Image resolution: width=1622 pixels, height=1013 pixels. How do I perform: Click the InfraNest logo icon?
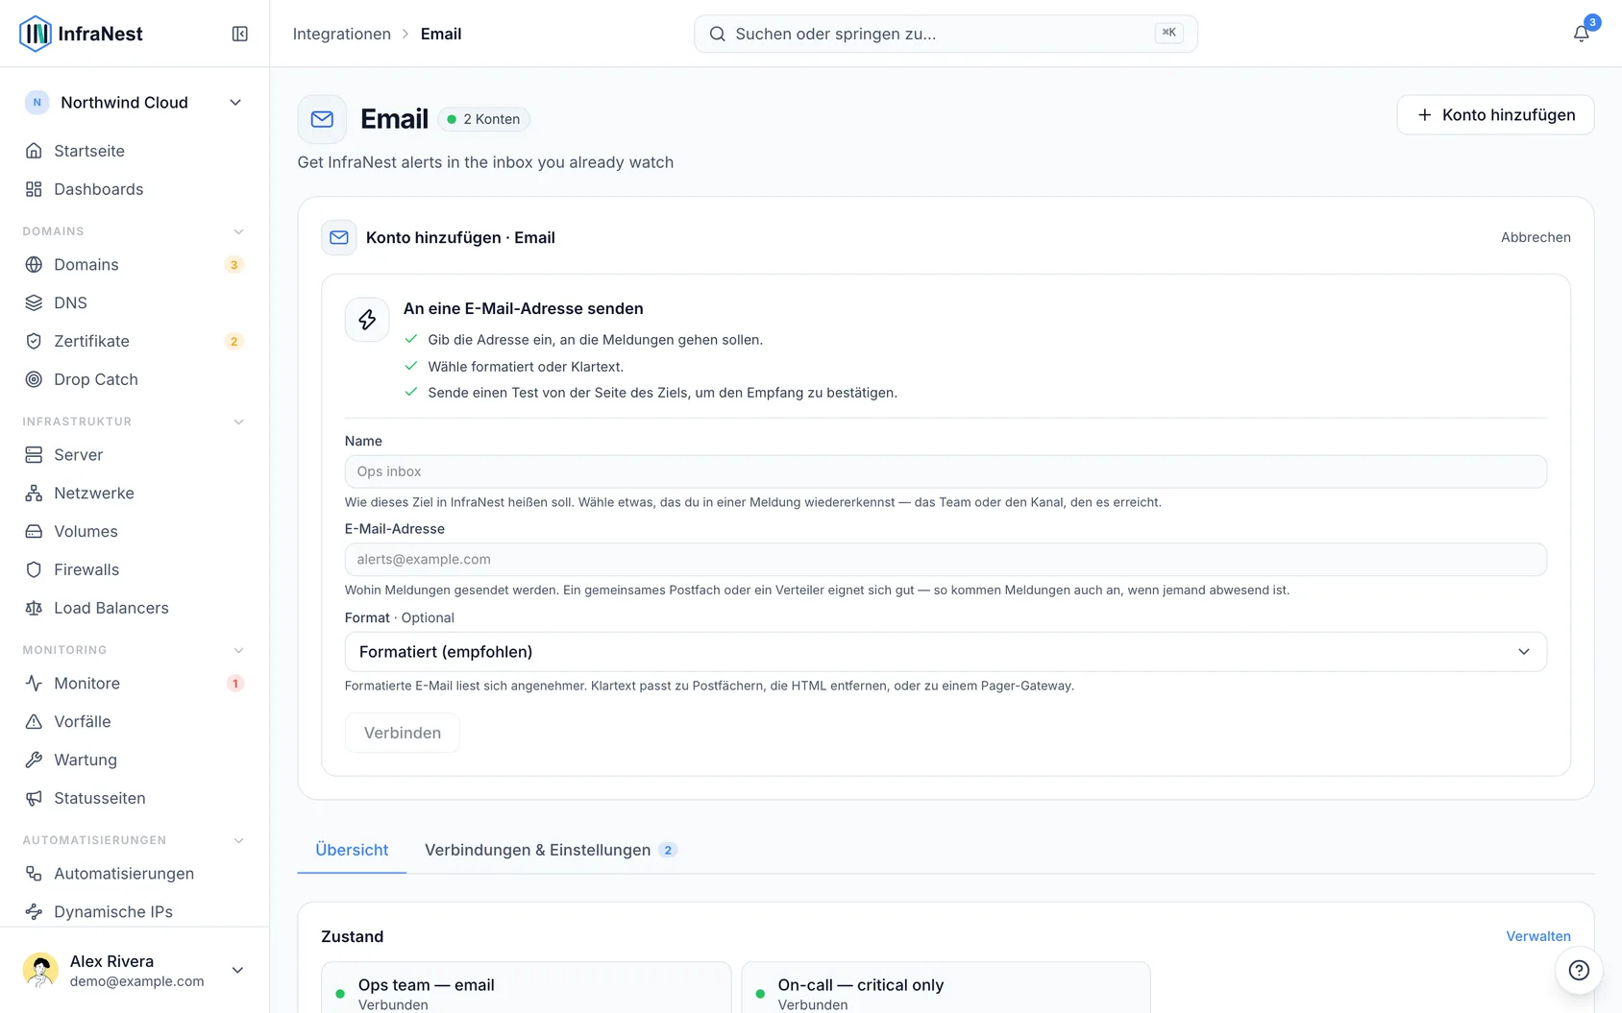point(36,34)
